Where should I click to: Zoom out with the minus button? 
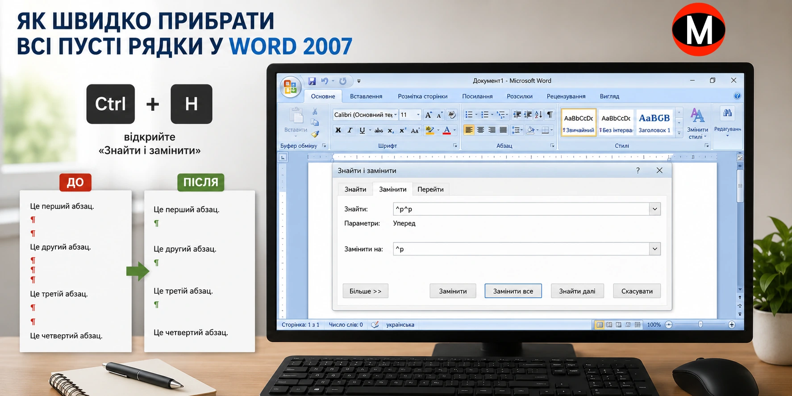point(669,325)
